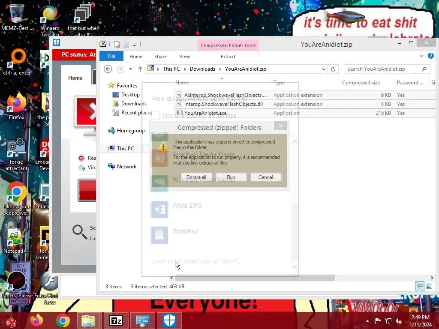Launch Notepad++ from desktop icon
This screenshot has height=329, width=439.
pyautogui.click(x=17, y=240)
